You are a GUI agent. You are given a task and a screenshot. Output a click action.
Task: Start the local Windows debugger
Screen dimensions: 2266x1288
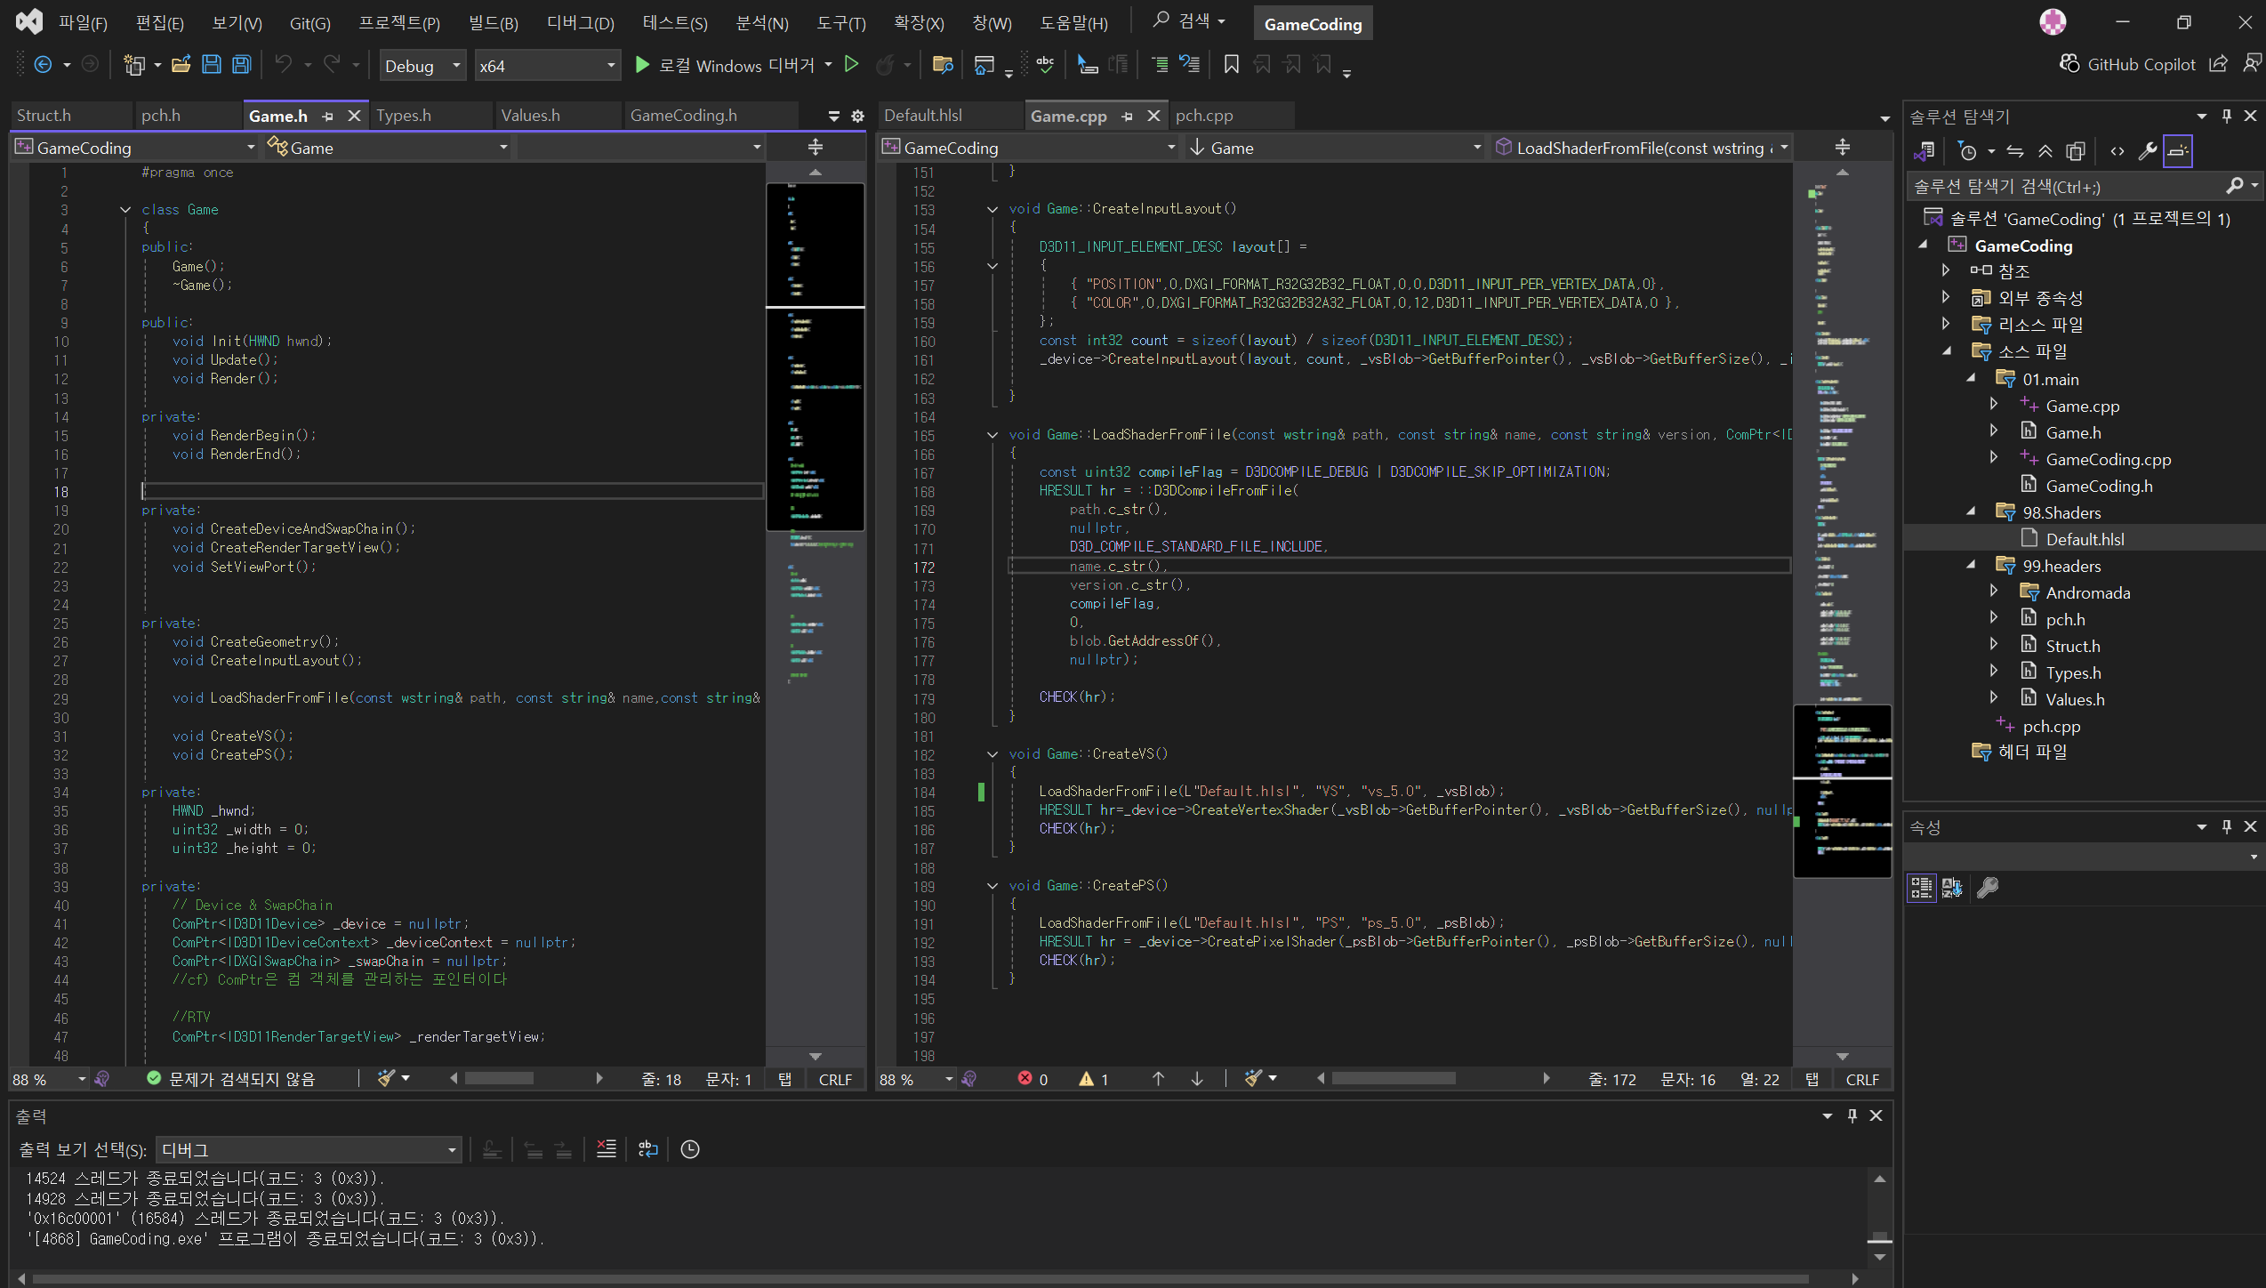pyautogui.click(x=642, y=65)
